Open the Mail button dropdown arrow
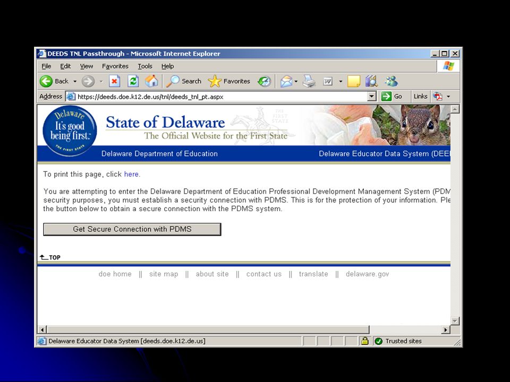 click(x=296, y=81)
